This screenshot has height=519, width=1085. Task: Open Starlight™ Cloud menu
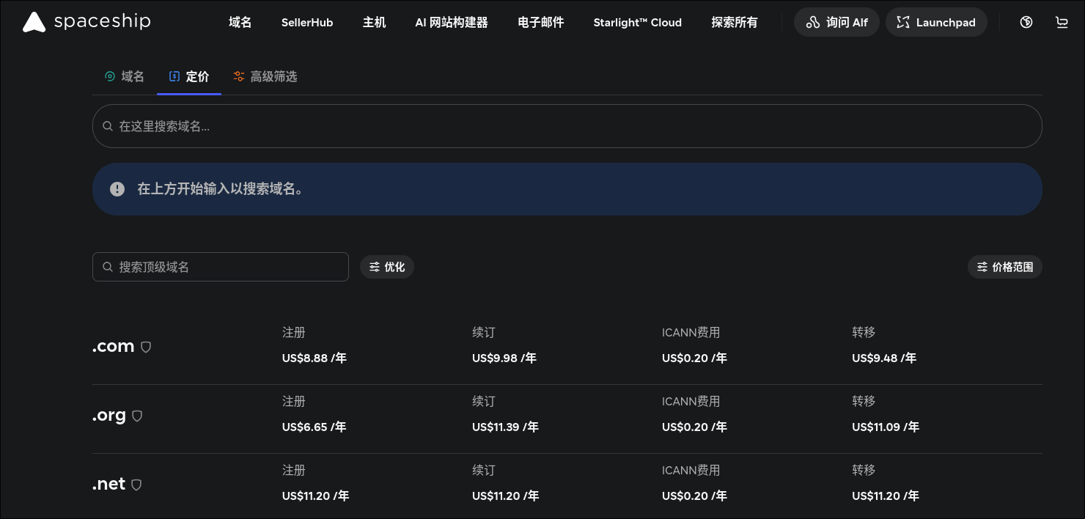point(638,22)
